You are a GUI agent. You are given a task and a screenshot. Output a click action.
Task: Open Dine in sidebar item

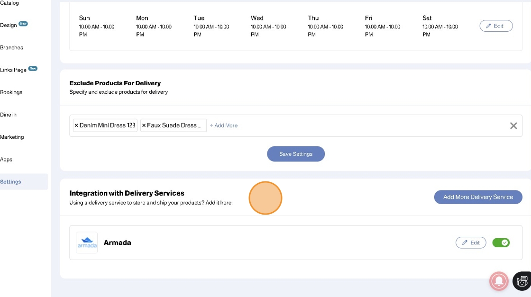[9, 115]
